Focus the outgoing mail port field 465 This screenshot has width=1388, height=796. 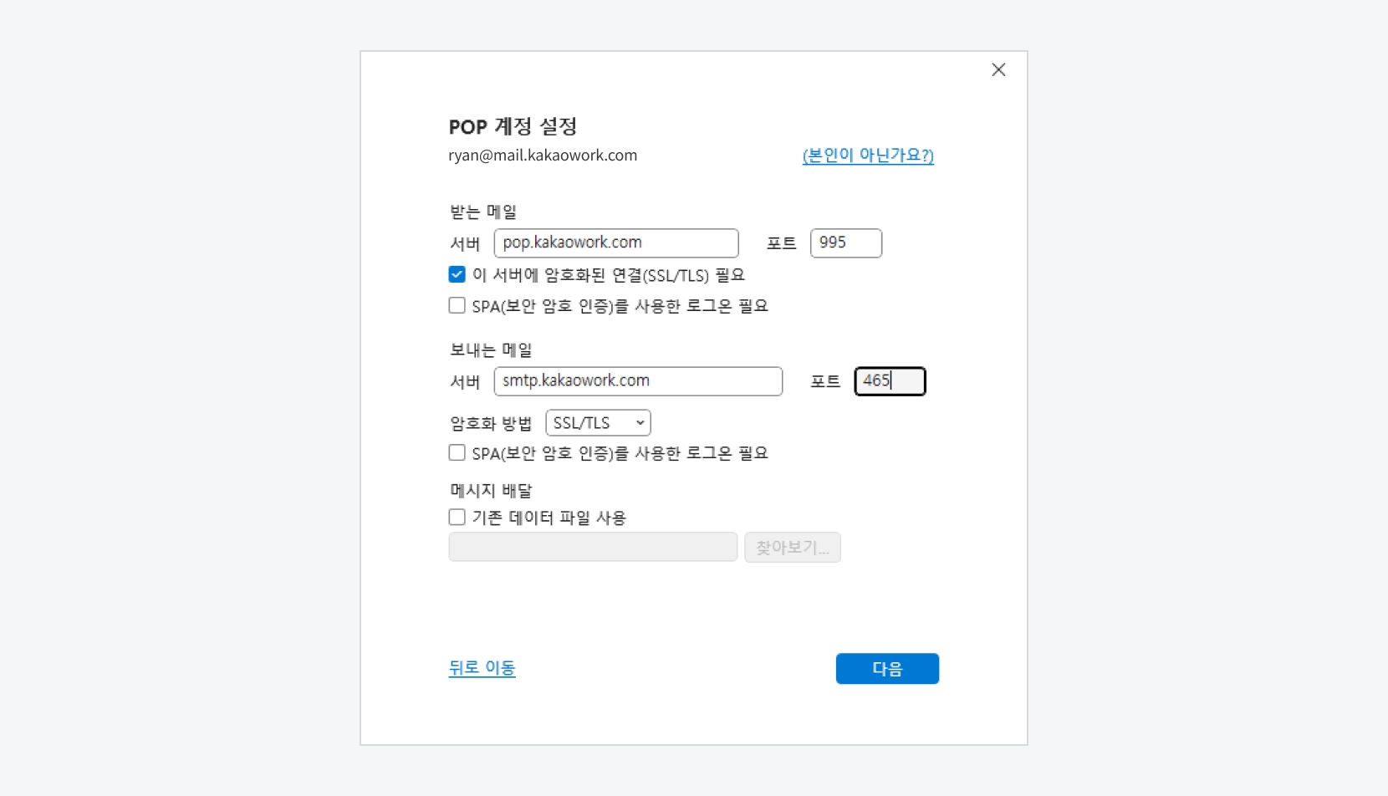889,381
